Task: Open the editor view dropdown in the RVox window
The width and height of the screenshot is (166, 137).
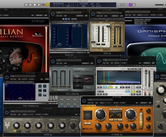Action: click(80, 16)
